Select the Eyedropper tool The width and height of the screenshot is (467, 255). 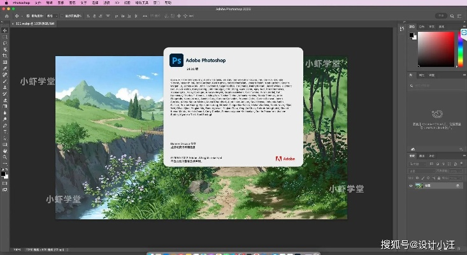click(x=4, y=68)
